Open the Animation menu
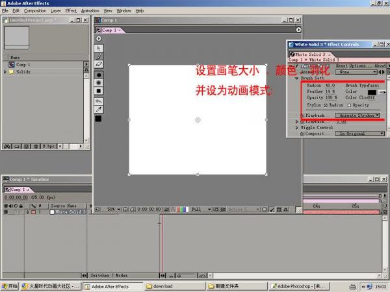This screenshot has width=390, height=292. point(90,10)
